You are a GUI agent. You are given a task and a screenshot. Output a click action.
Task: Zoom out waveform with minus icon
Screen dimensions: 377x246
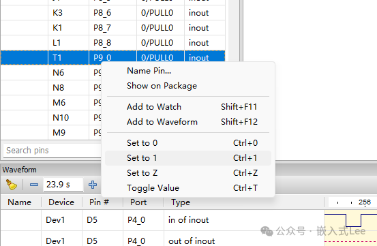(x=34, y=185)
